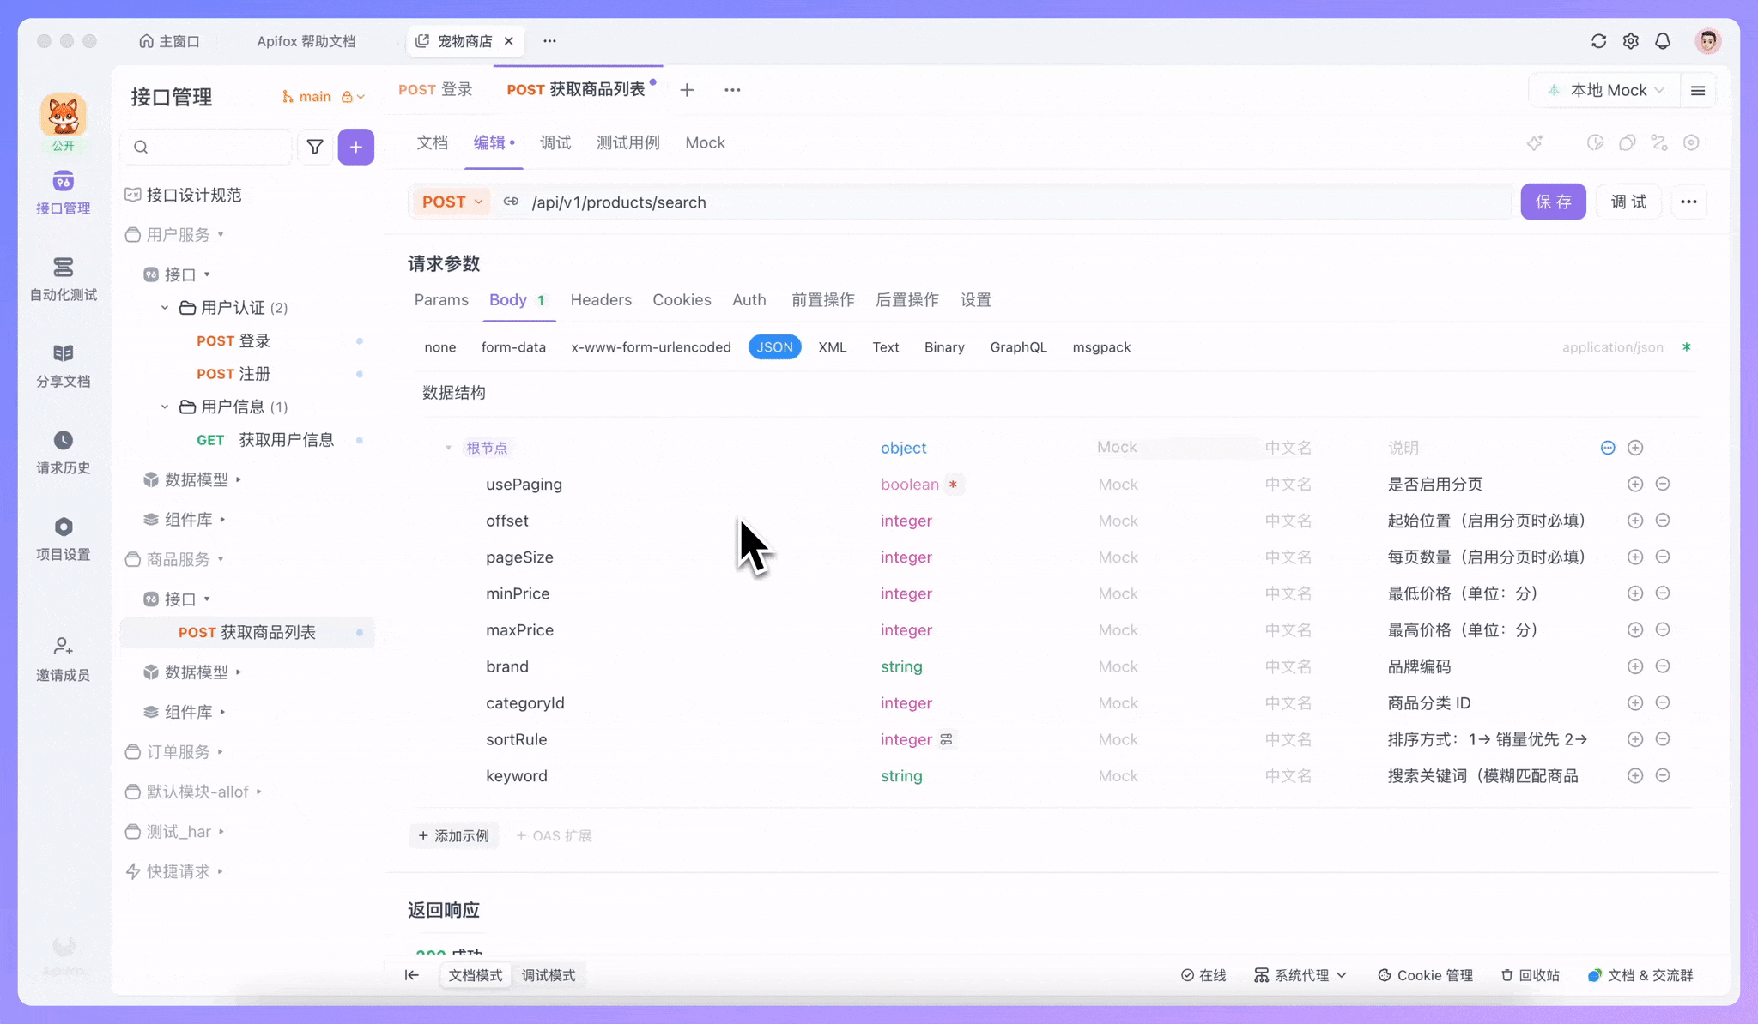Select the form-data body type
Image resolution: width=1758 pixels, height=1024 pixels.
point(513,347)
